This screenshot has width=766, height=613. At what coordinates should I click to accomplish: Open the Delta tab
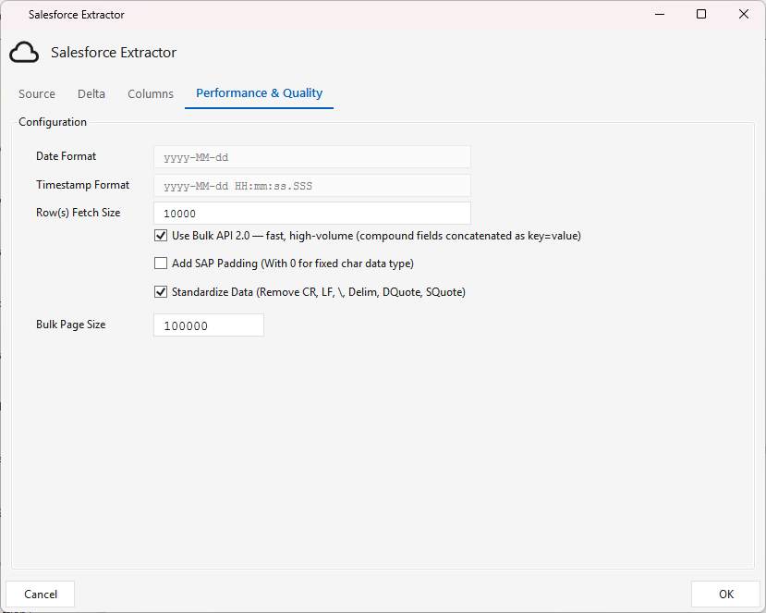pyautogui.click(x=91, y=94)
